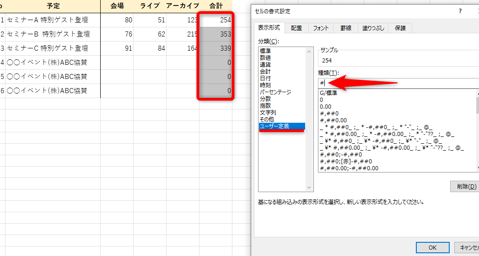The height and width of the screenshot is (256, 479).
Task: Select 通貨 in the category list
Action: pyautogui.click(x=265, y=65)
